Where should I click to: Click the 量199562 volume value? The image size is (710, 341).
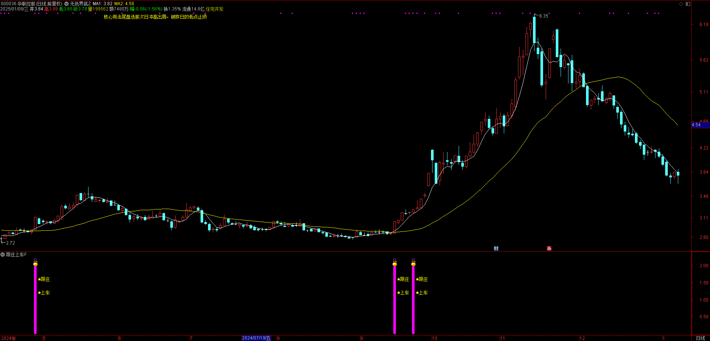[98, 9]
